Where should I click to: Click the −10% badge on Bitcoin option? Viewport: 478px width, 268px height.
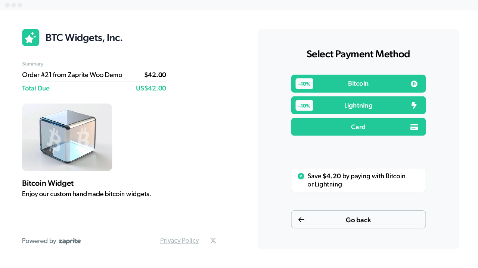pos(304,83)
